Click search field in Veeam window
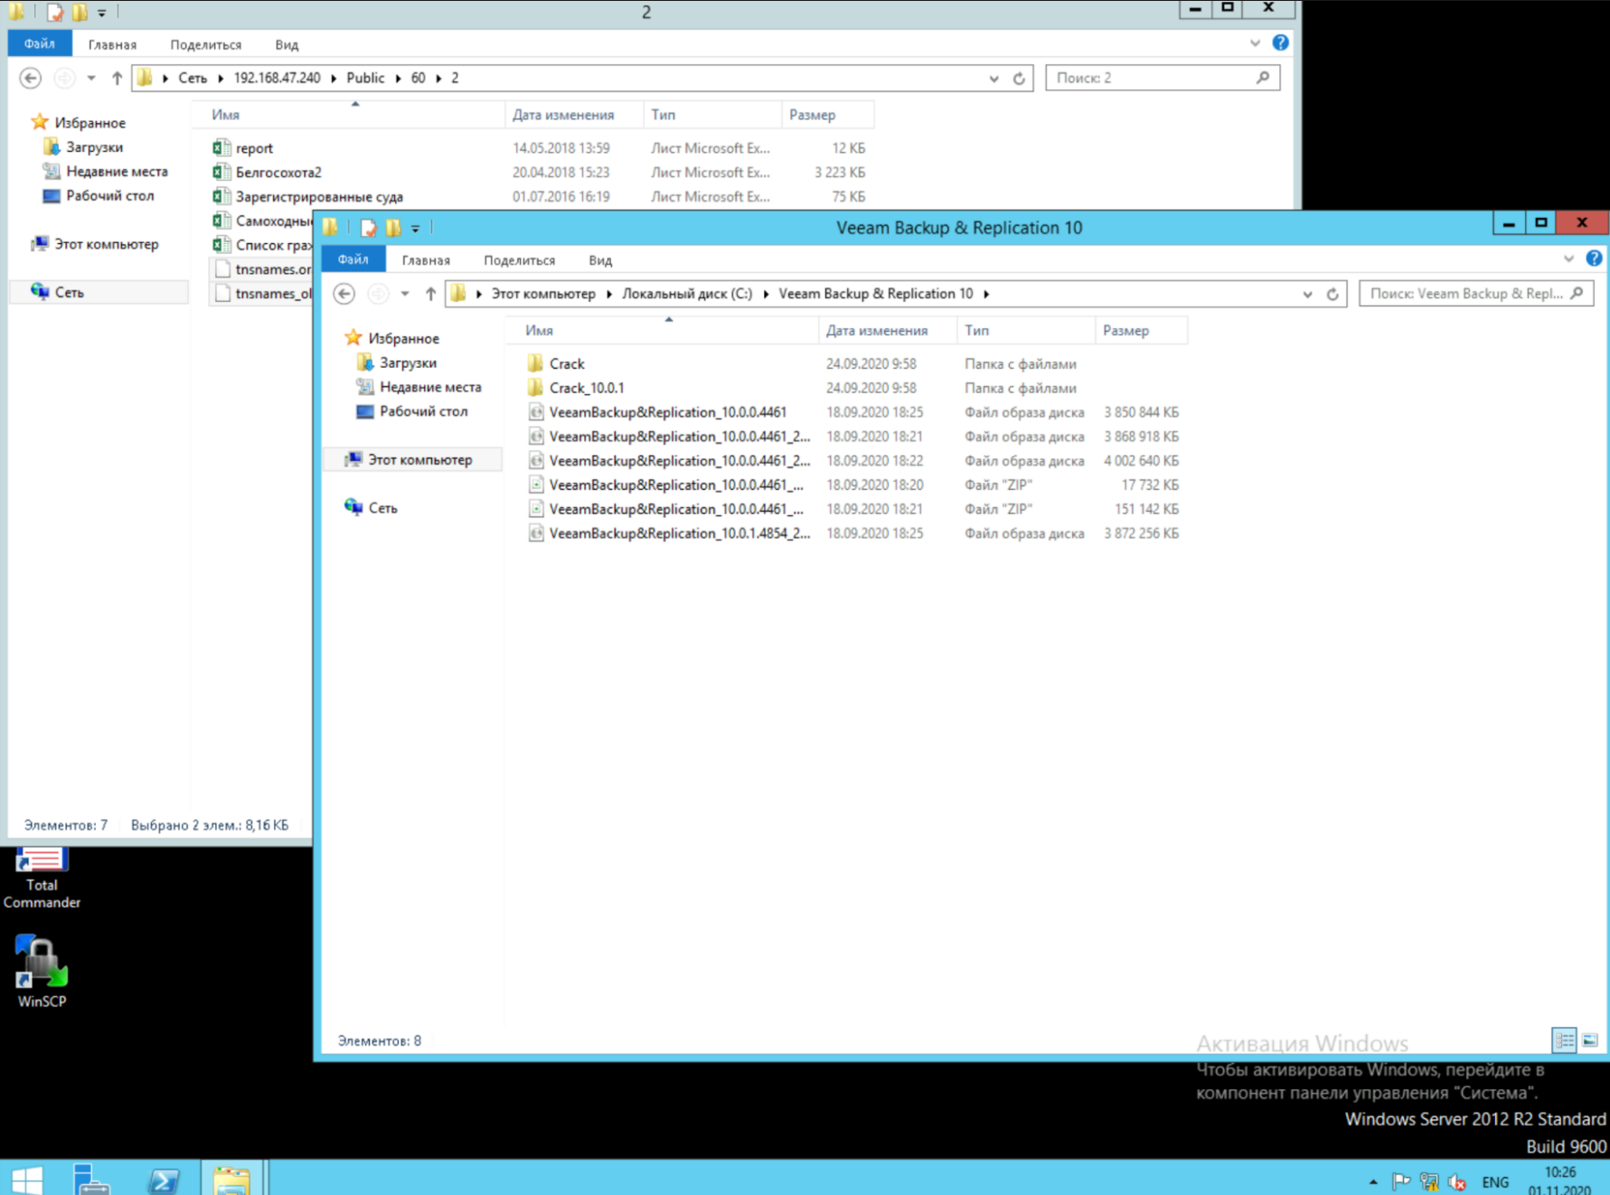 (1476, 294)
